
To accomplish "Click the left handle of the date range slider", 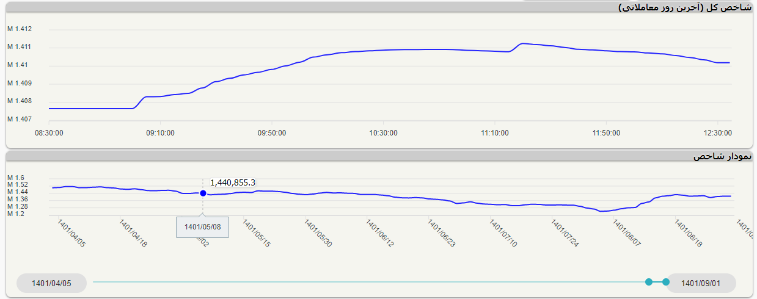I will tap(649, 282).
